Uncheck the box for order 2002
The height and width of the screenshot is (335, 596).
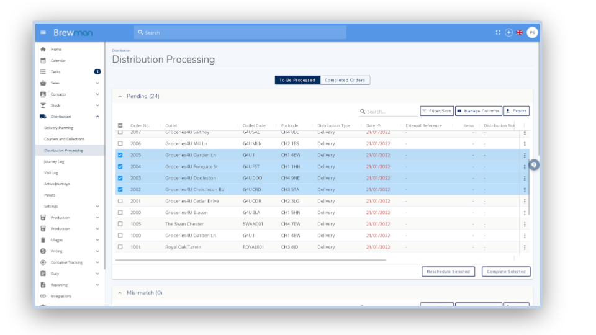(120, 189)
